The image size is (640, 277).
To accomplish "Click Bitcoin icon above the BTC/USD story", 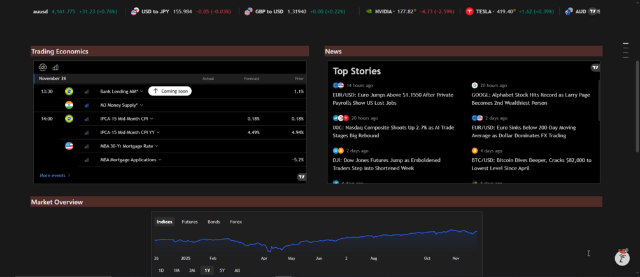I will (474, 151).
